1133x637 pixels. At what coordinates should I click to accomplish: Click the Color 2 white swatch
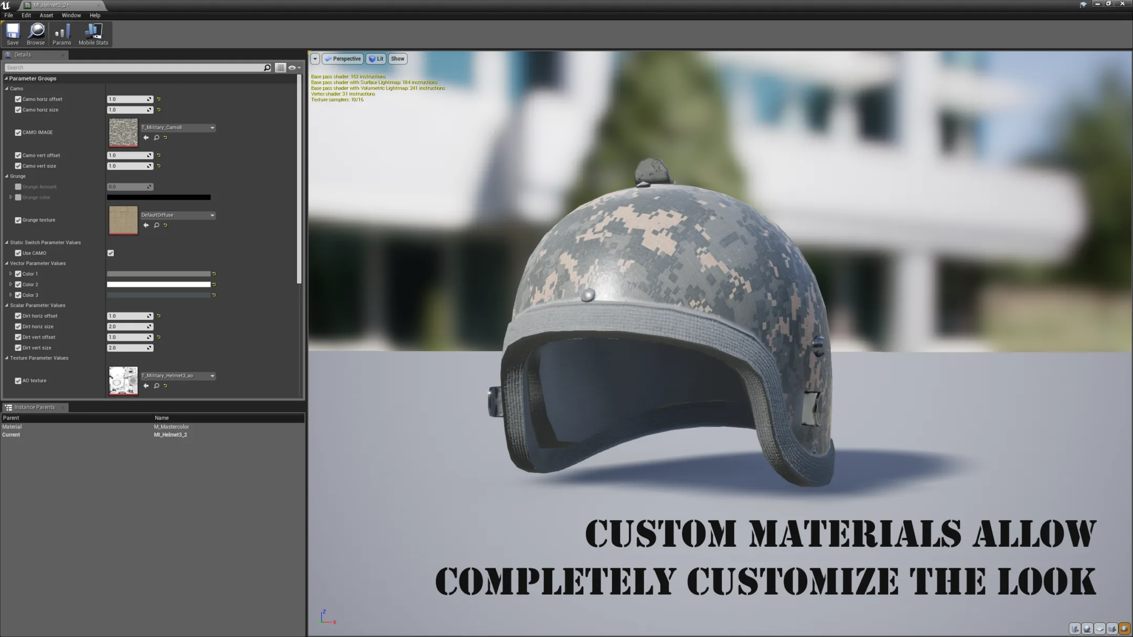tap(158, 285)
